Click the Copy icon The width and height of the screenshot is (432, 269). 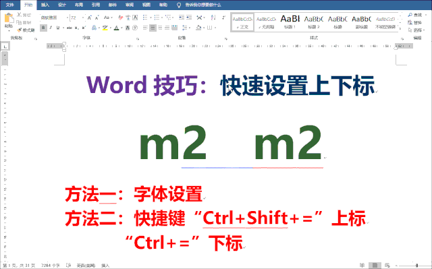19,22
